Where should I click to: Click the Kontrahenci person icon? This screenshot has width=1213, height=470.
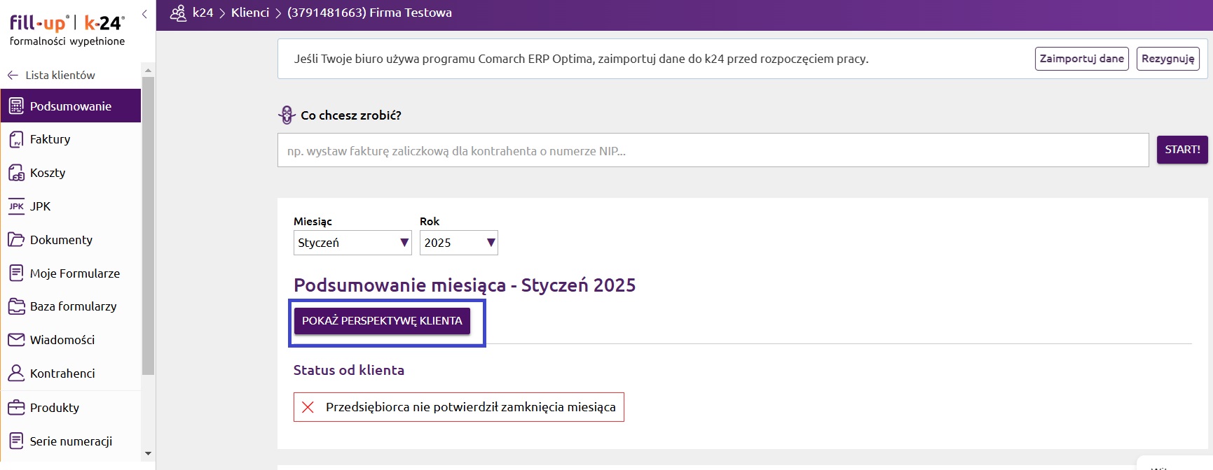pos(16,373)
